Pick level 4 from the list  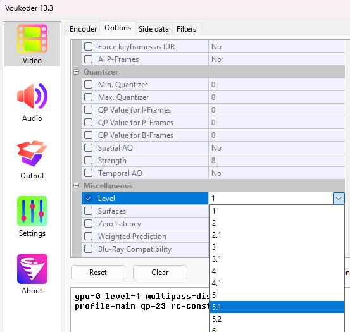[277, 271]
